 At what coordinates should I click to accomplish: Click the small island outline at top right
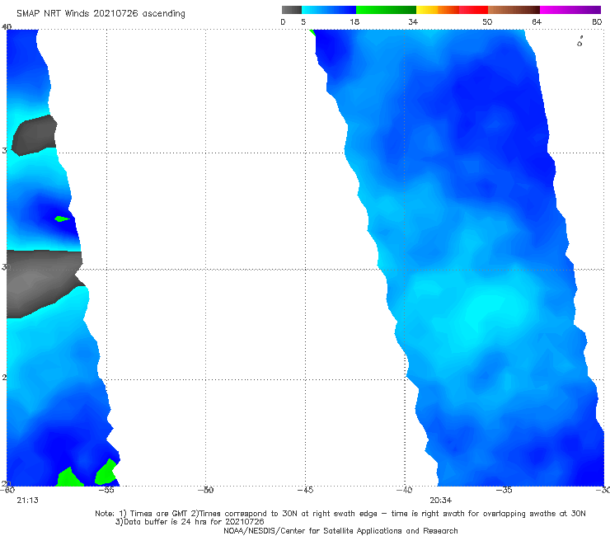coord(579,42)
